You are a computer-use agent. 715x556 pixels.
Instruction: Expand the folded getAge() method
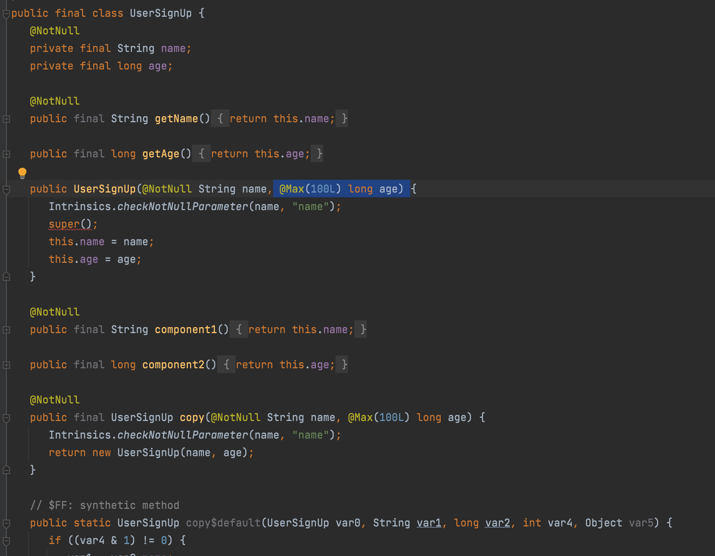pyautogui.click(x=6, y=154)
